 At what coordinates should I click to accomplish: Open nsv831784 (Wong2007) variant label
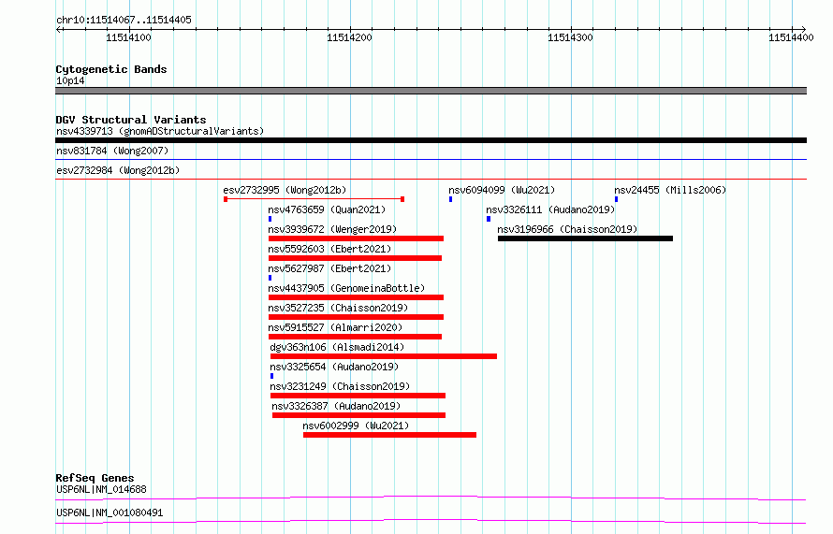pyautogui.click(x=112, y=151)
